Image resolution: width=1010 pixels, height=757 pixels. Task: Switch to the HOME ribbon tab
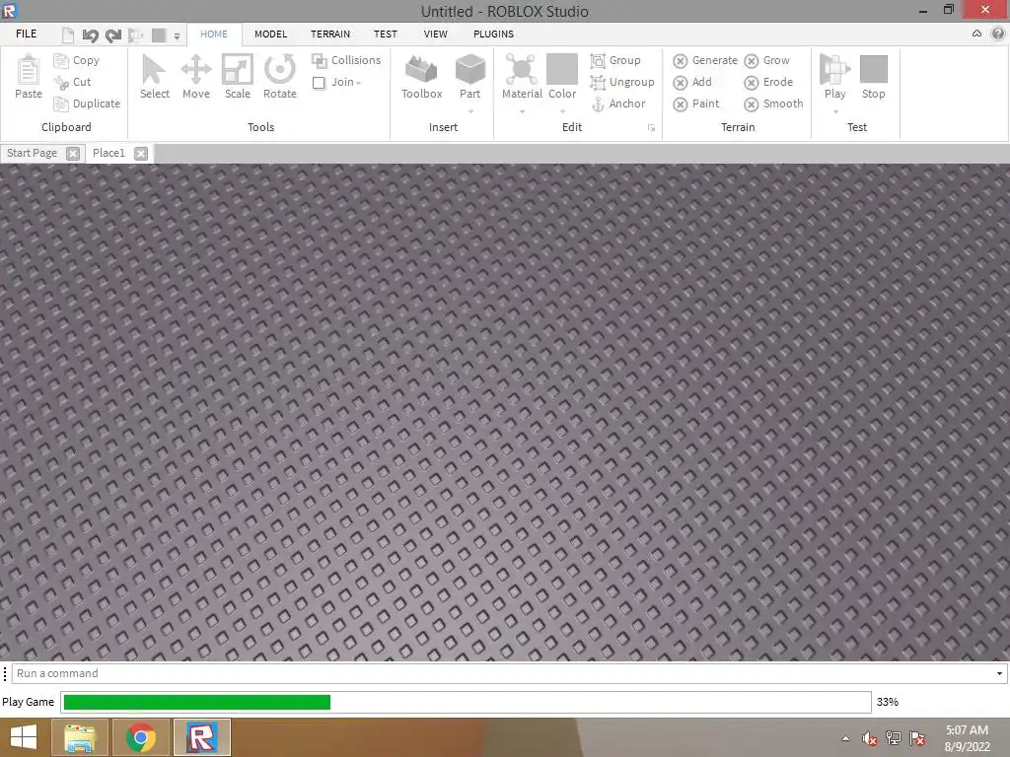[214, 34]
